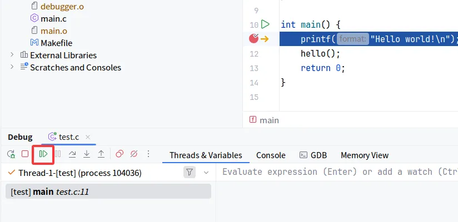Click the Debug tool window title
This screenshot has width=458, height=222.
tap(20, 137)
